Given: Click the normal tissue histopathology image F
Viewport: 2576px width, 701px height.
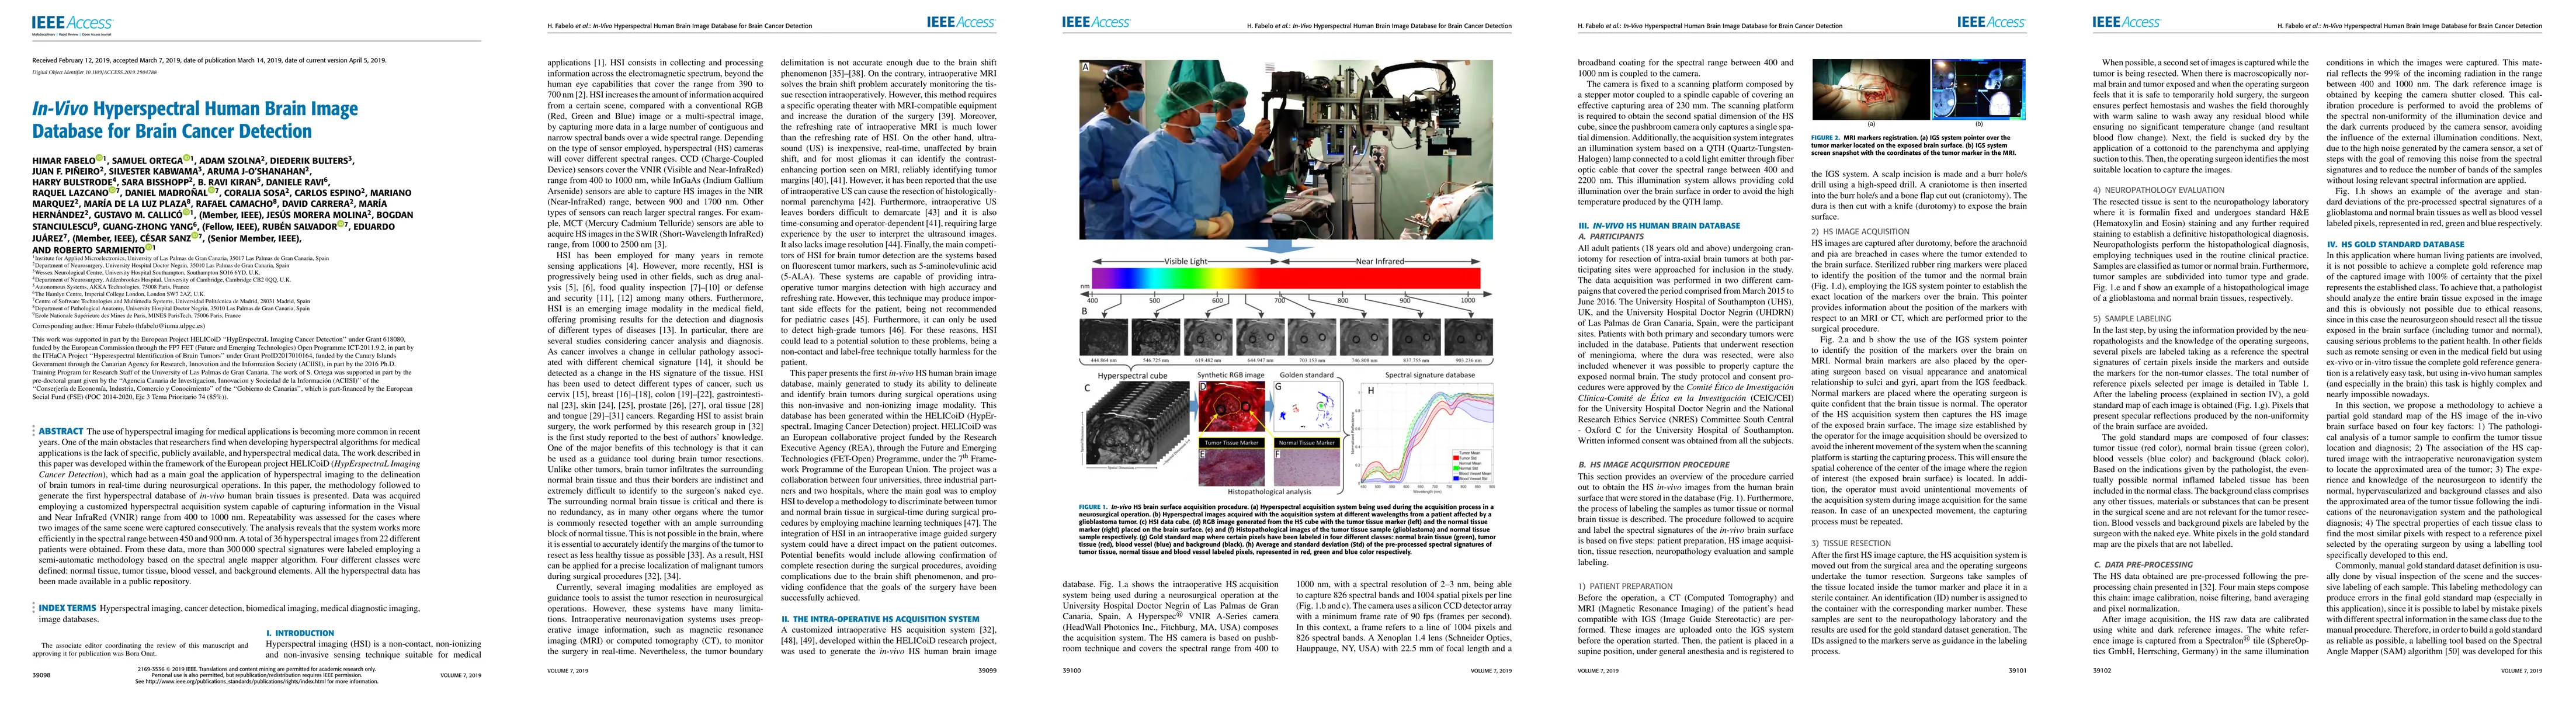Looking at the screenshot, I should [x=1307, y=468].
